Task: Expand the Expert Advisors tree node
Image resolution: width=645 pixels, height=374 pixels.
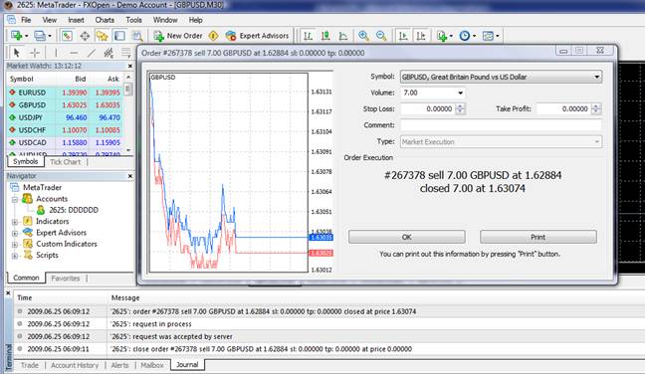Action: pyautogui.click(x=15, y=233)
